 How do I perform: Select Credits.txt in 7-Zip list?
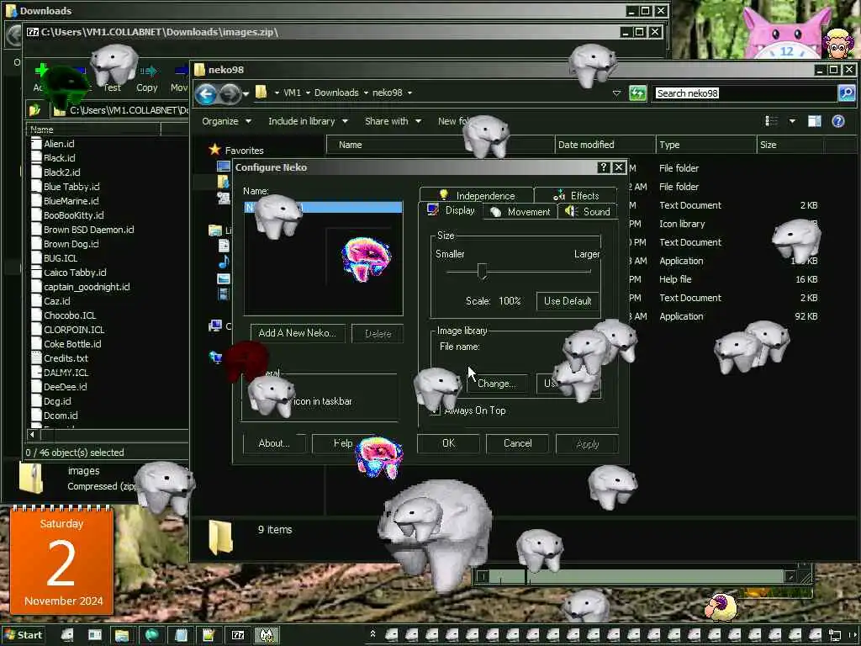(66, 358)
